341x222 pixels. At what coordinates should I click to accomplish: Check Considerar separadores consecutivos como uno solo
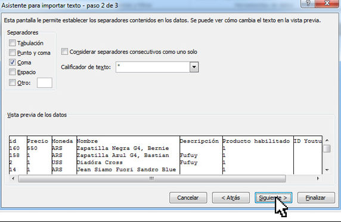point(64,52)
